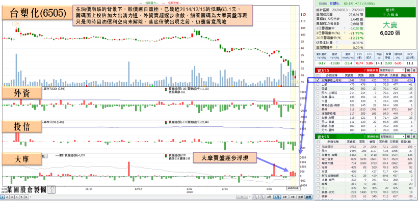Click the rightmost range button after 全部

tap(308, 197)
